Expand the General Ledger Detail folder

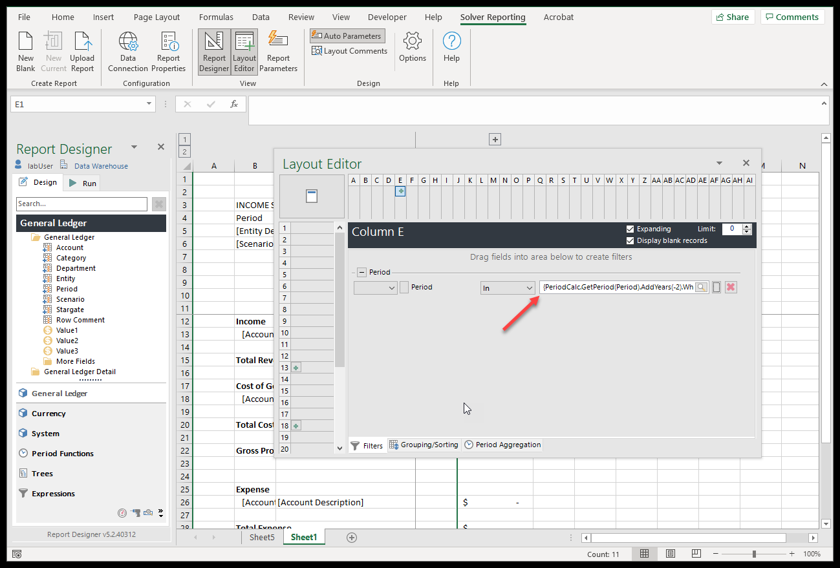[x=36, y=372]
